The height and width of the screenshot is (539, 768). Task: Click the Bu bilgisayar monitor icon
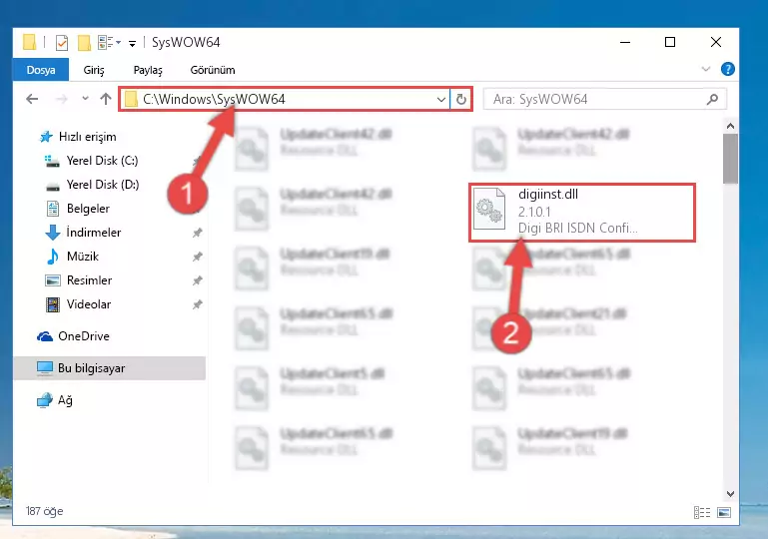pos(45,368)
